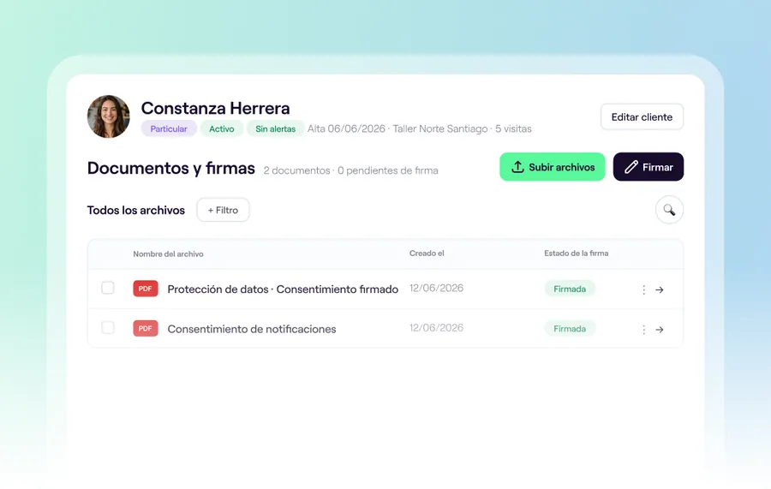Screen dimensions: 771x489
Task: Click Firmada badge in Consentimiento de notificaciones row
Action: coord(570,329)
